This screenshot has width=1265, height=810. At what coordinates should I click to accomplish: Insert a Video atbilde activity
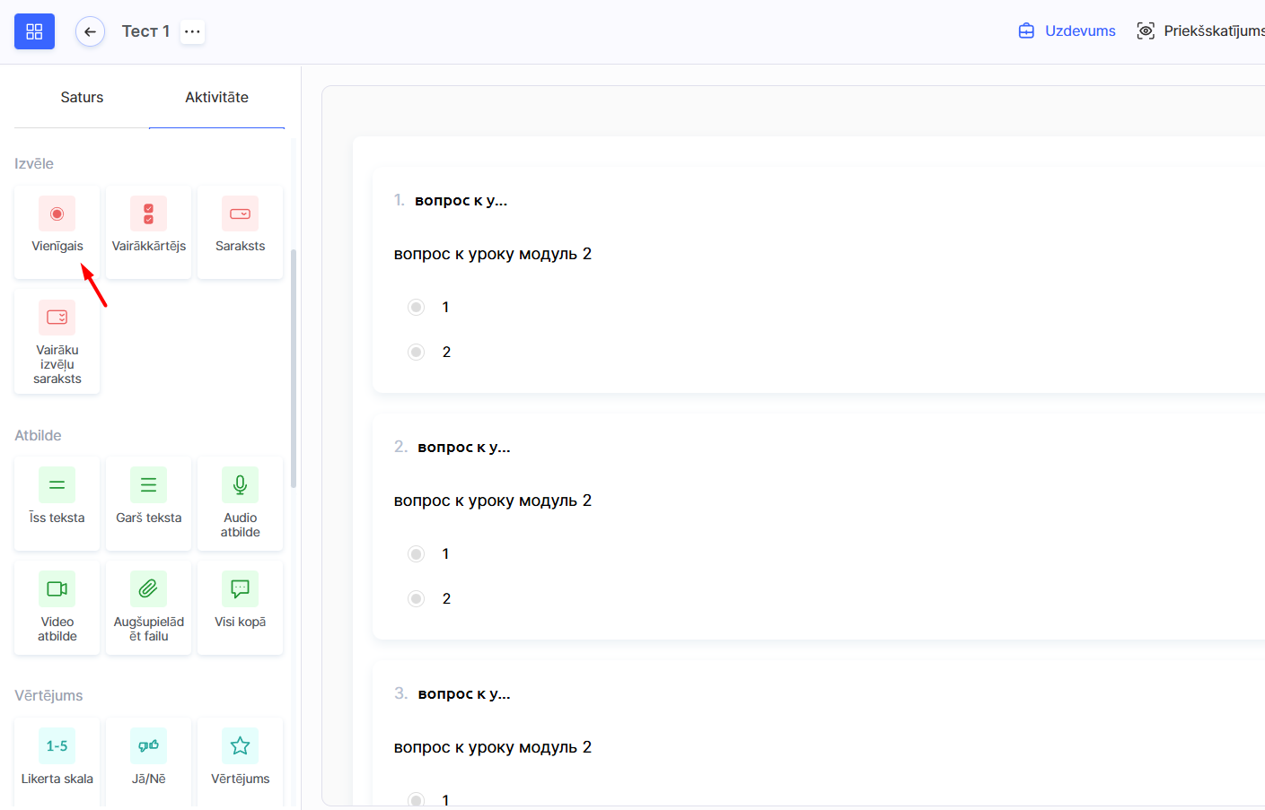click(x=57, y=606)
